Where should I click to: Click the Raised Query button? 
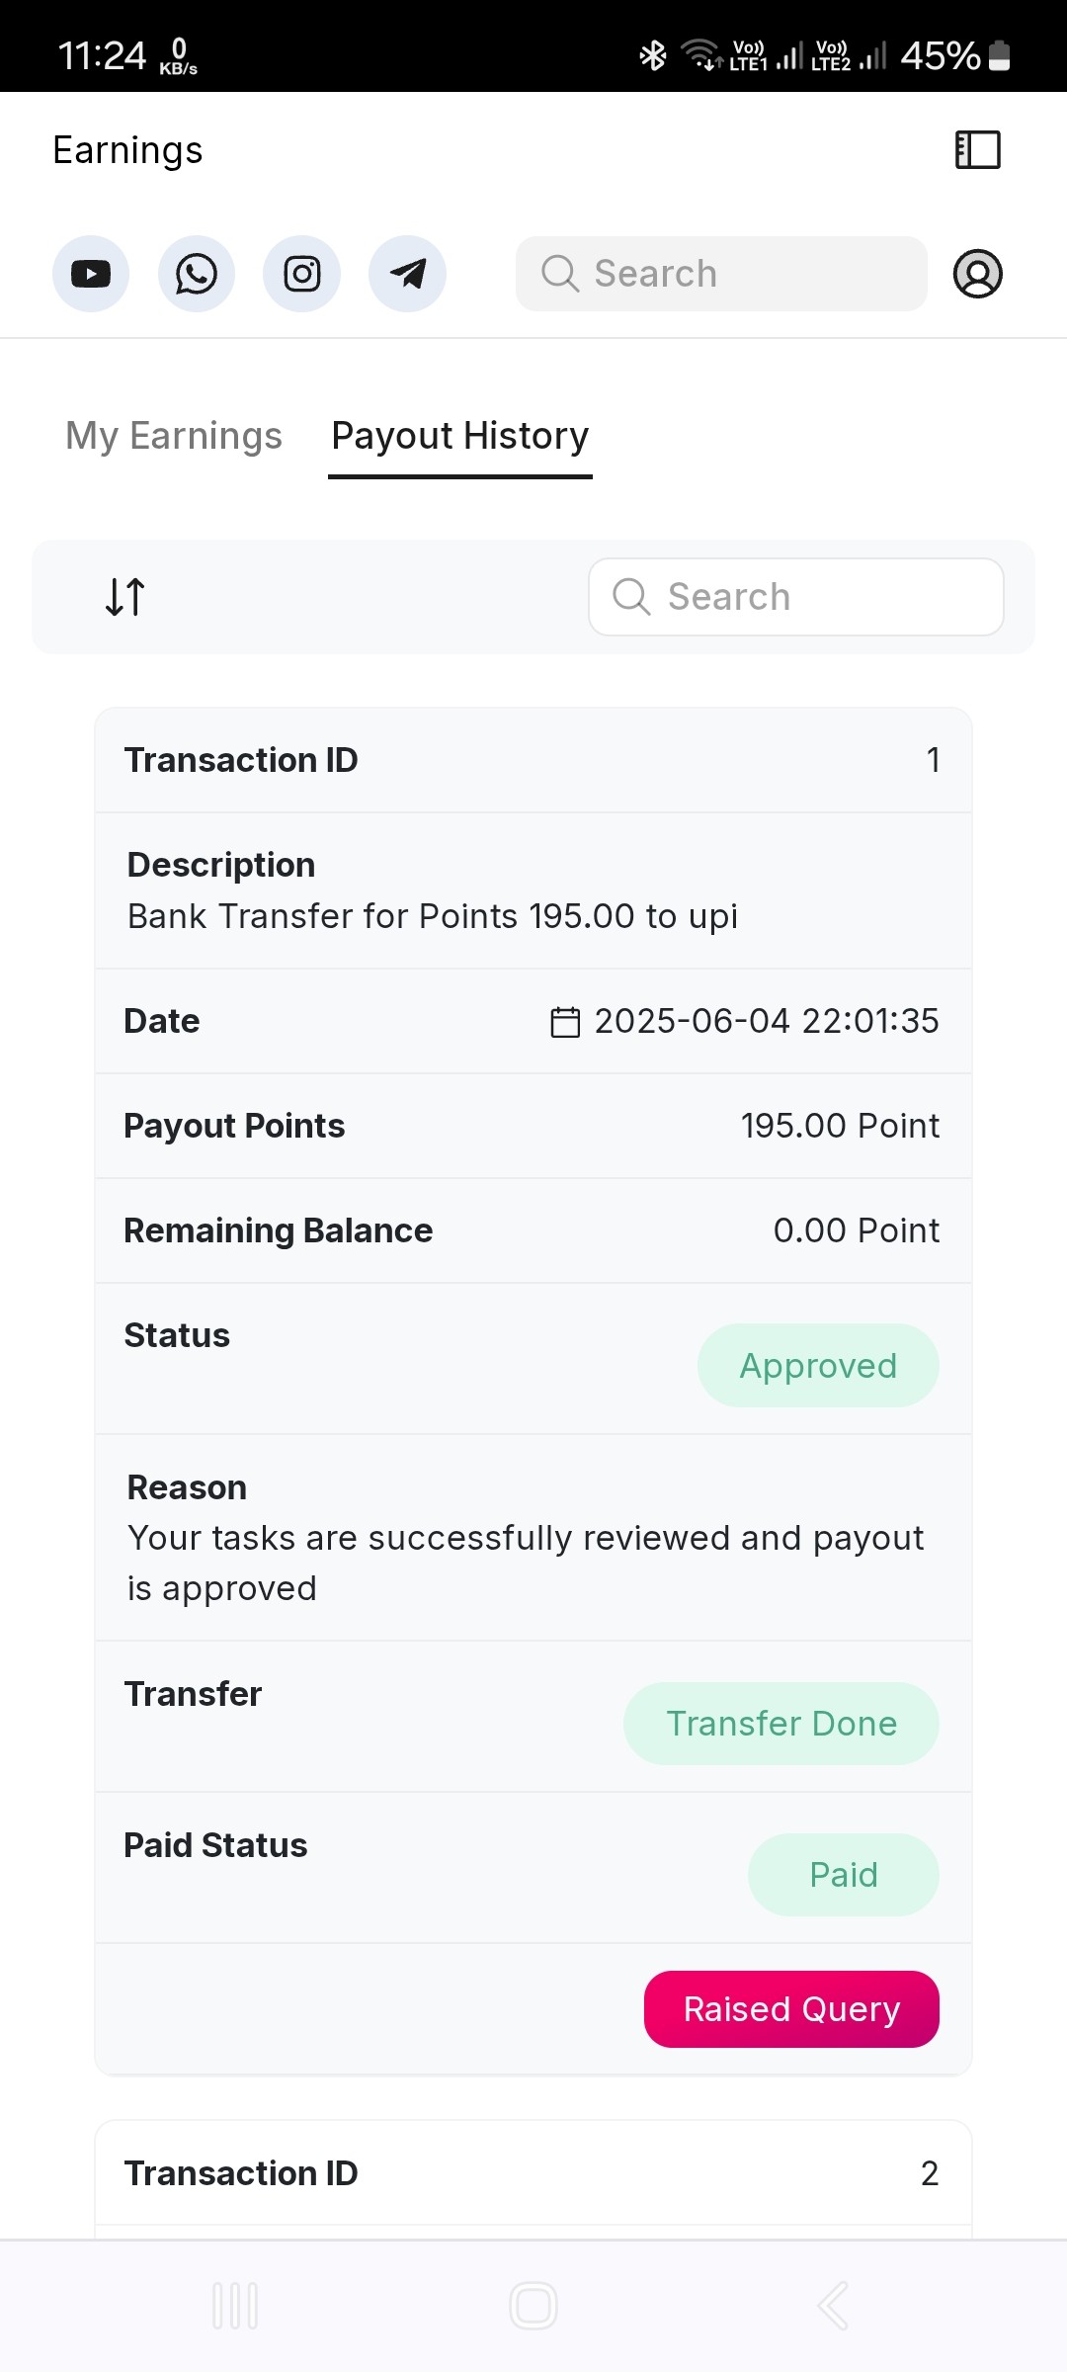pos(791,2009)
